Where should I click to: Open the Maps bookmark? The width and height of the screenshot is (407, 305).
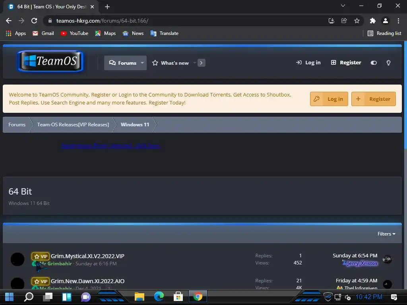[105, 33]
